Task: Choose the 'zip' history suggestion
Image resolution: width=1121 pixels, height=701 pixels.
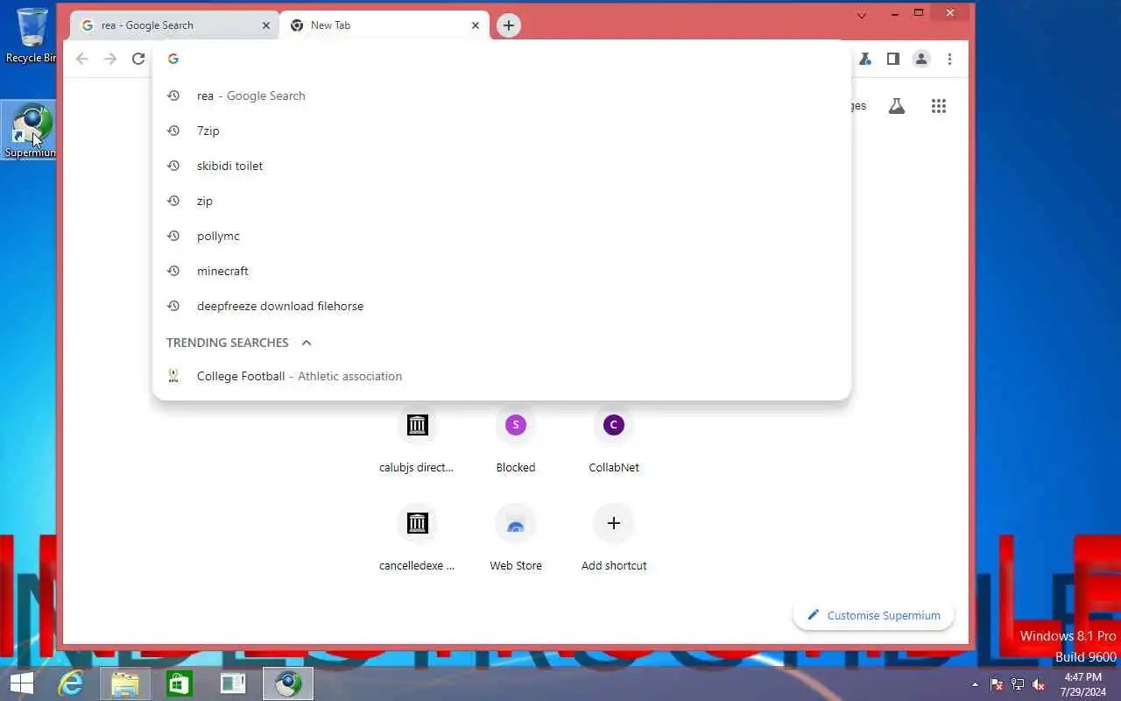Action: tap(502, 201)
